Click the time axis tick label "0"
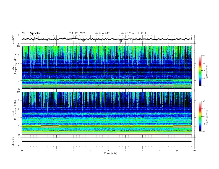The height and width of the screenshot is (169, 219). 22,150
